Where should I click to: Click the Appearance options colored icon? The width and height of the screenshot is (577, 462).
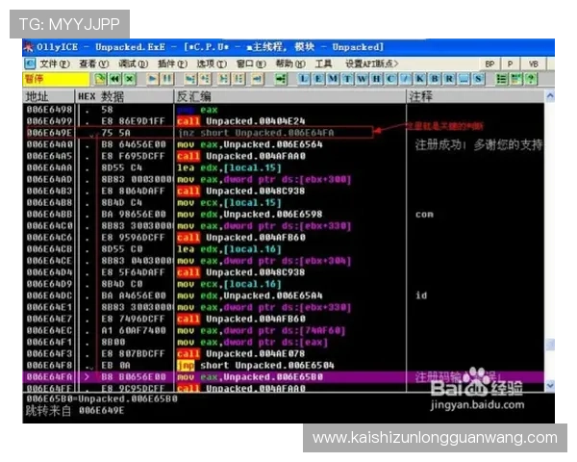[515, 79]
